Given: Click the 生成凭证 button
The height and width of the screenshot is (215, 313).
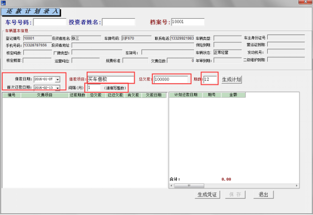Looking at the screenshot, I should [207, 195].
